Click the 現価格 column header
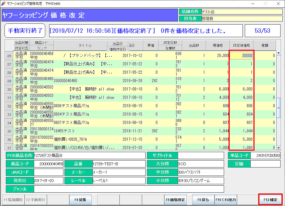The height and width of the screenshot is (206, 285). tap(217, 45)
